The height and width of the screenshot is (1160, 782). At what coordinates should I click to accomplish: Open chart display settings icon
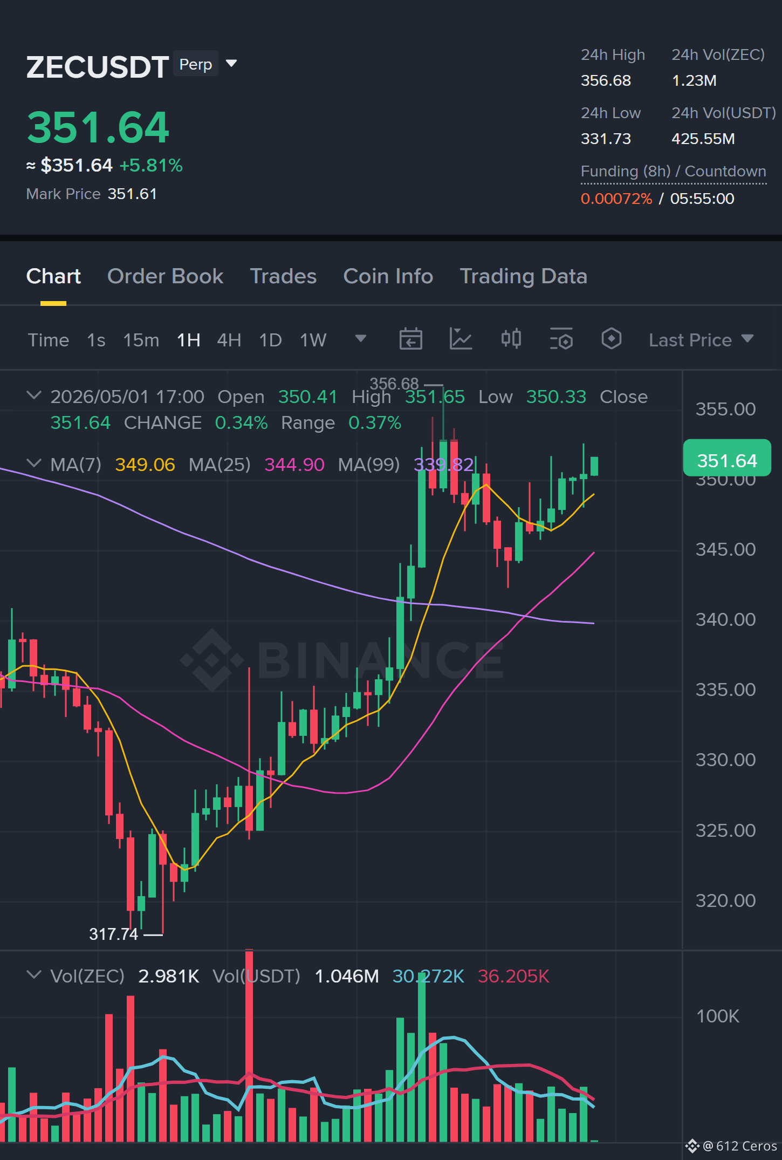tap(561, 339)
